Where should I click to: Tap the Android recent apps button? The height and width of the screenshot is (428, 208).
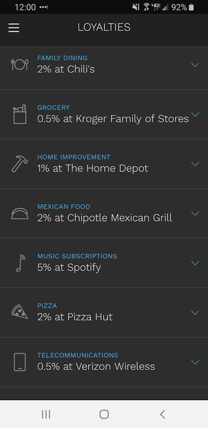[x=46, y=414]
